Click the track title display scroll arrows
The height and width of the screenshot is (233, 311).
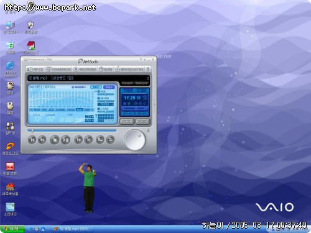[148, 78]
